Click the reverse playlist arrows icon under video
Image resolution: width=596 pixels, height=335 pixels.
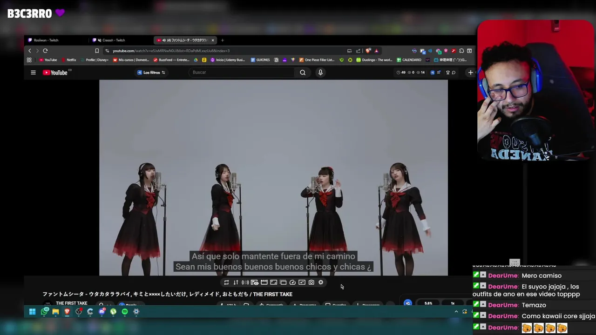(x=236, y=282)
